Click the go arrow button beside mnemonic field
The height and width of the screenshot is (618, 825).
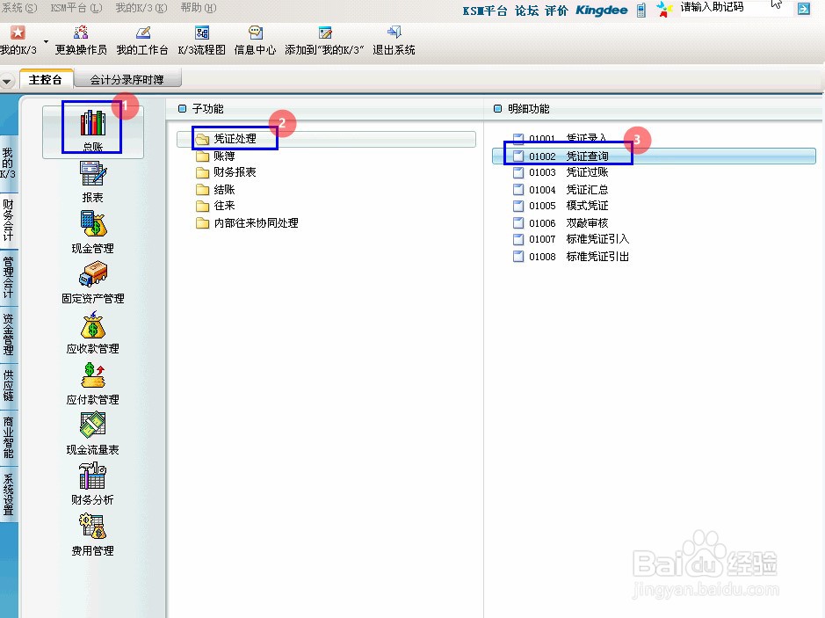click(803, 9)
